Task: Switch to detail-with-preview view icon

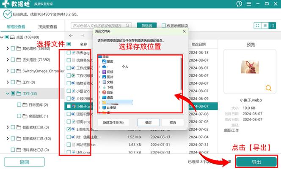Action: point(272,26)
